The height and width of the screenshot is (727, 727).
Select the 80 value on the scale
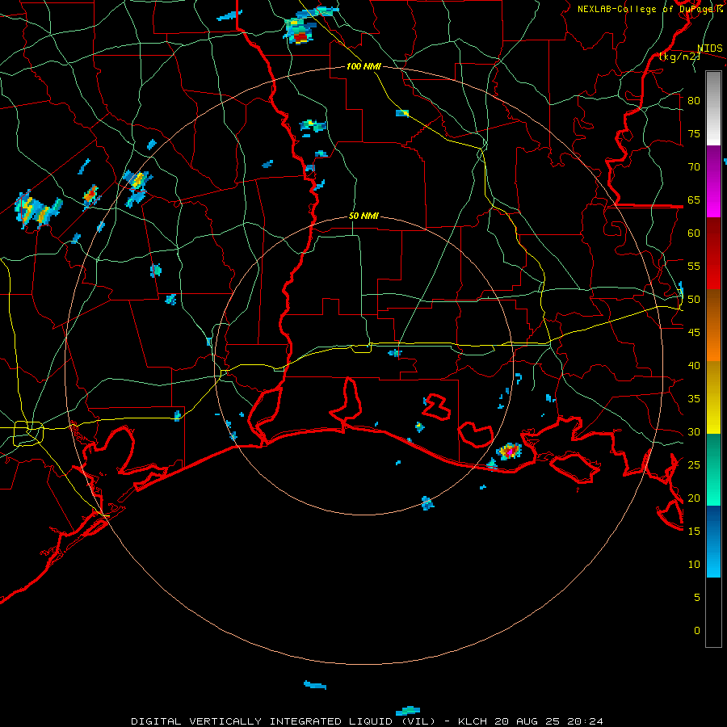[x=694, y=101]
